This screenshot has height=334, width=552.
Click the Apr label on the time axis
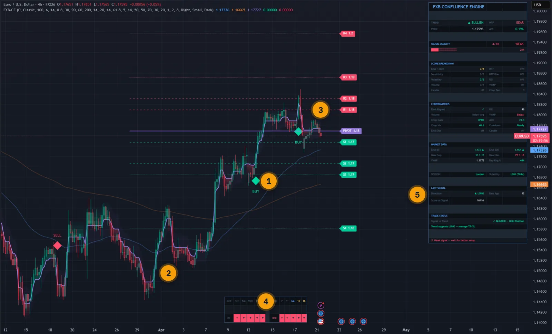tap(161, 330)
